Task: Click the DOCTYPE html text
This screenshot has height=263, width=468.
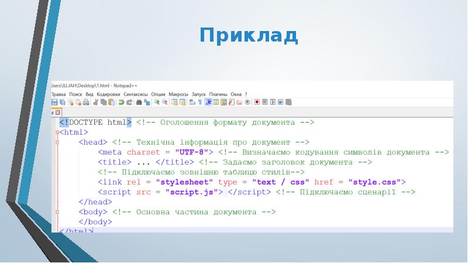Action: [x=98, y=122]
